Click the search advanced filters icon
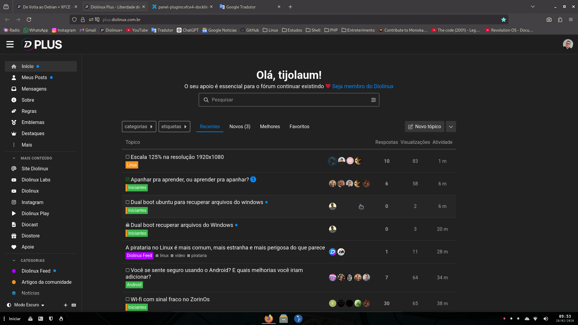Viewport: 578px width, 325px height. tap(373, 100)
